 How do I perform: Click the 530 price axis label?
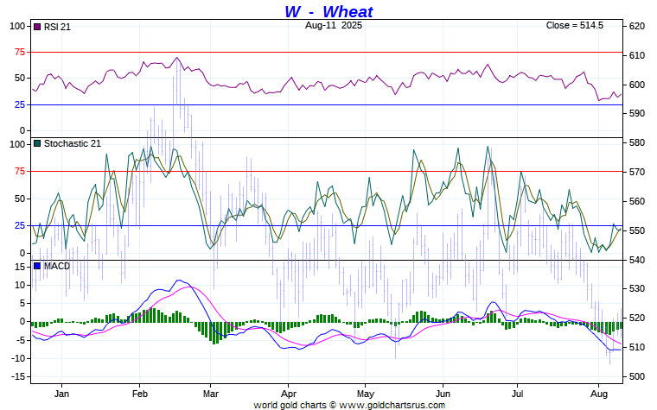(637, 288)
